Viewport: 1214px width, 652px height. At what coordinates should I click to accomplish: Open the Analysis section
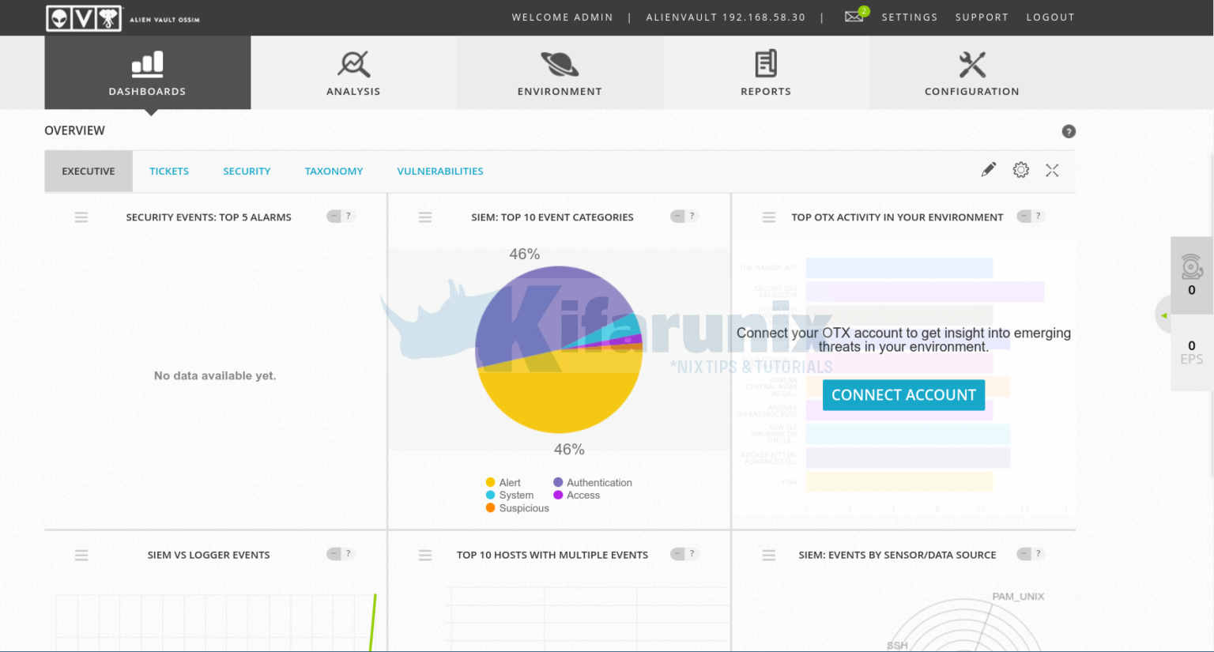pos(353,73)
